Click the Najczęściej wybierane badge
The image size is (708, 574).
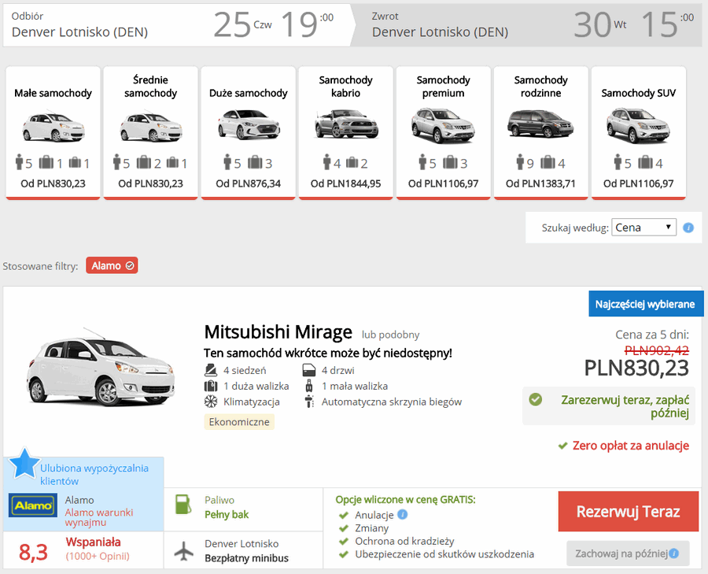pos(645,304)
